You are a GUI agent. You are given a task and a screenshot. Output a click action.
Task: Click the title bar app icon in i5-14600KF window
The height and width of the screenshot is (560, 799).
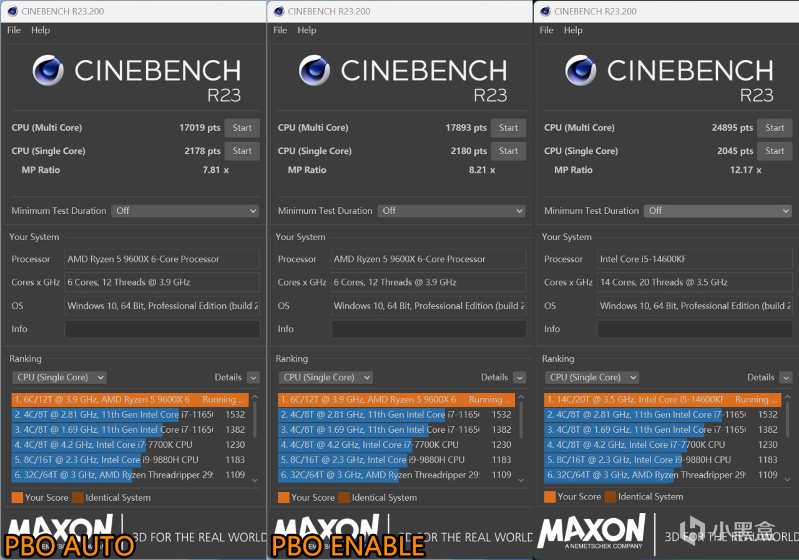545,11
